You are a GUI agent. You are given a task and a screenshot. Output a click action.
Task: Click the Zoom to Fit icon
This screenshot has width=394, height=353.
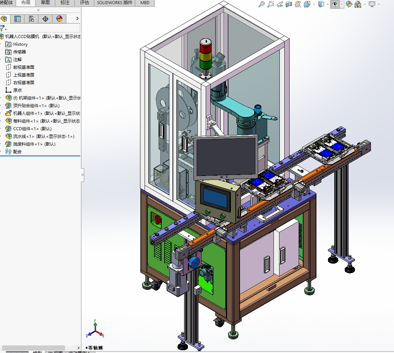pyautogui.click(x=262, y=4)
